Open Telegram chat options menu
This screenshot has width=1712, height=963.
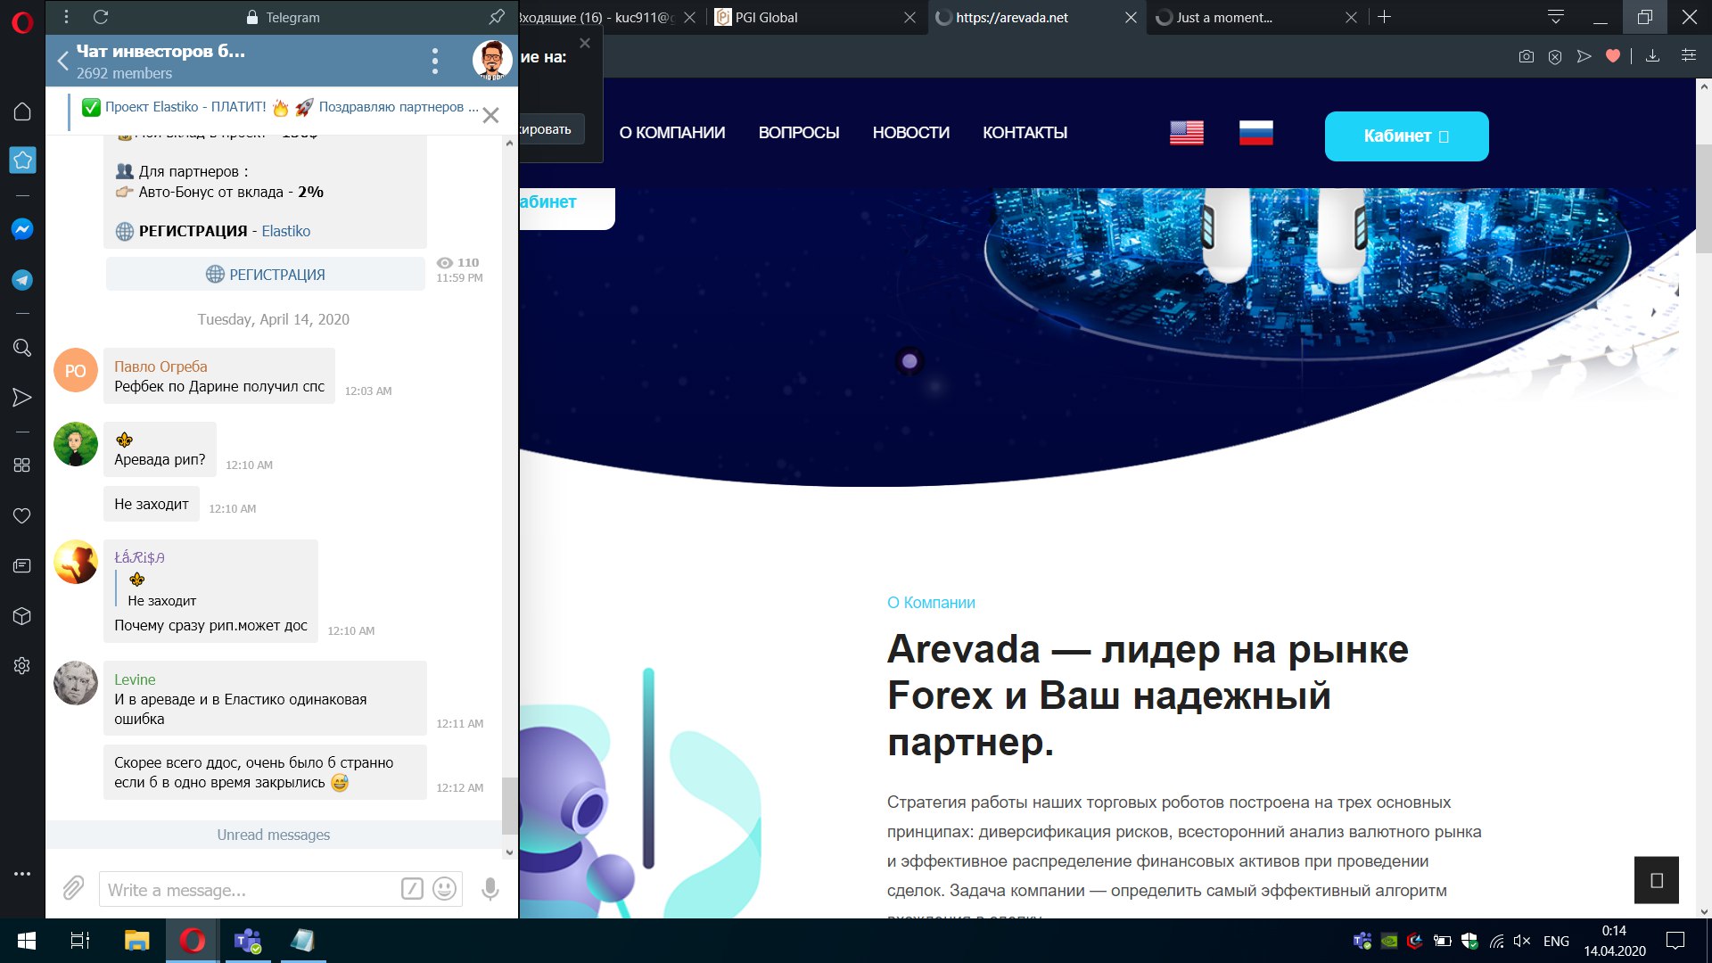tap(434, 61)
